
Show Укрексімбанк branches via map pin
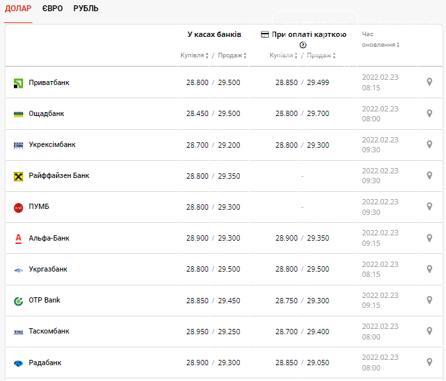(x=429, y=144)
